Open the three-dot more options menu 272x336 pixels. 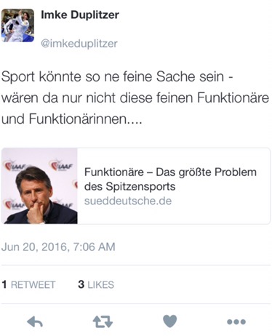[236, 322]
